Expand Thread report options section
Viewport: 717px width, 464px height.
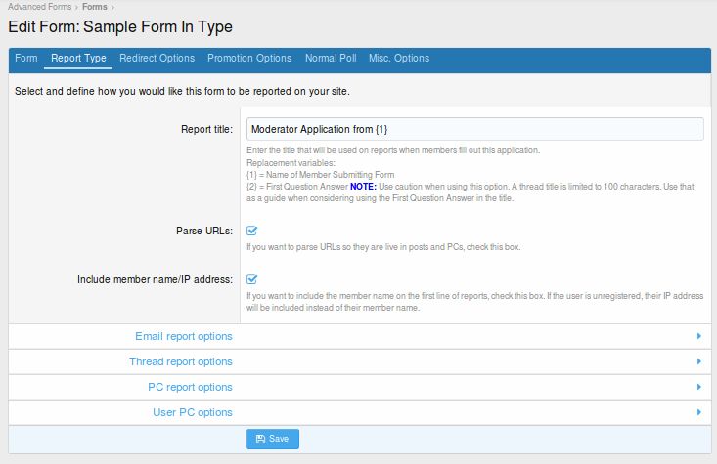tap(181, 362)
